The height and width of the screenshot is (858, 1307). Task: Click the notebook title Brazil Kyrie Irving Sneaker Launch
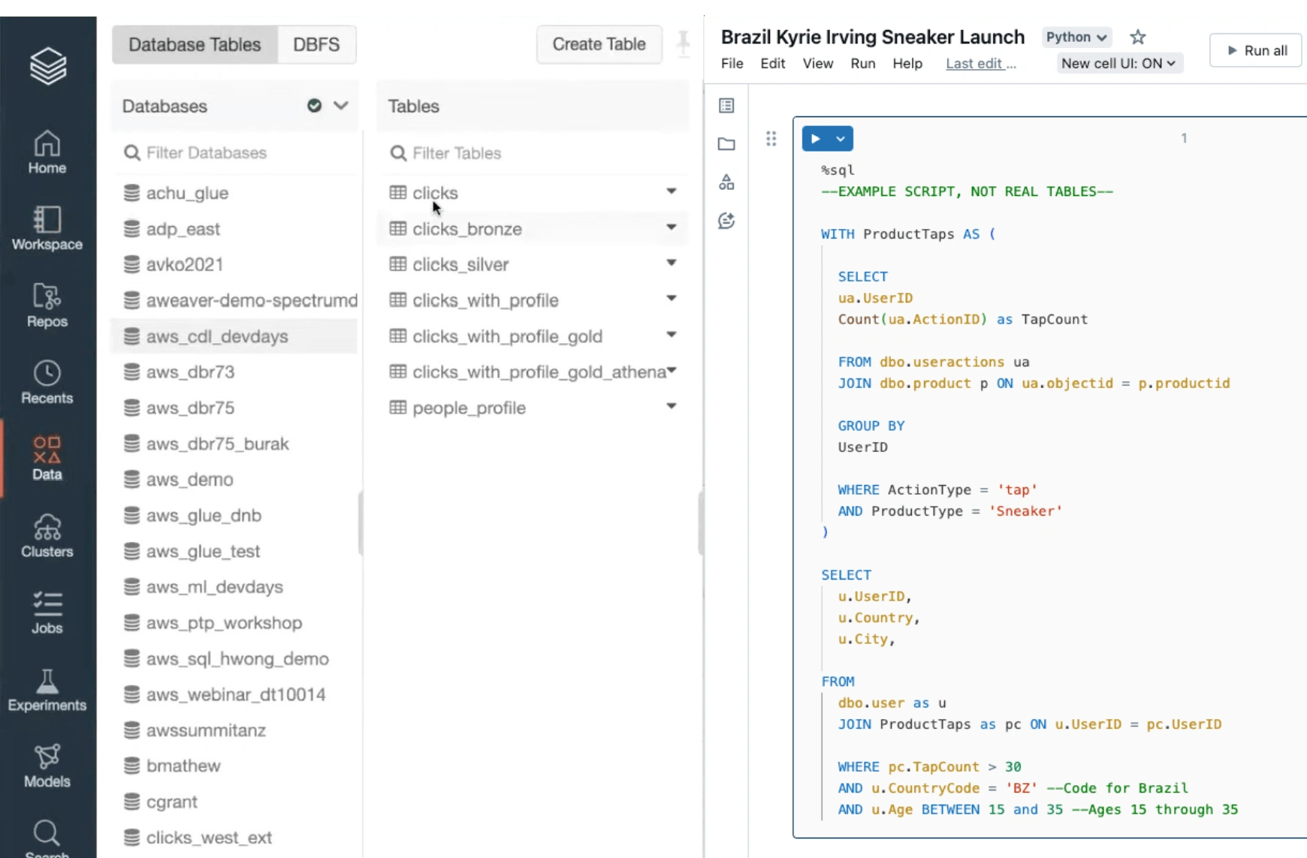873,37
